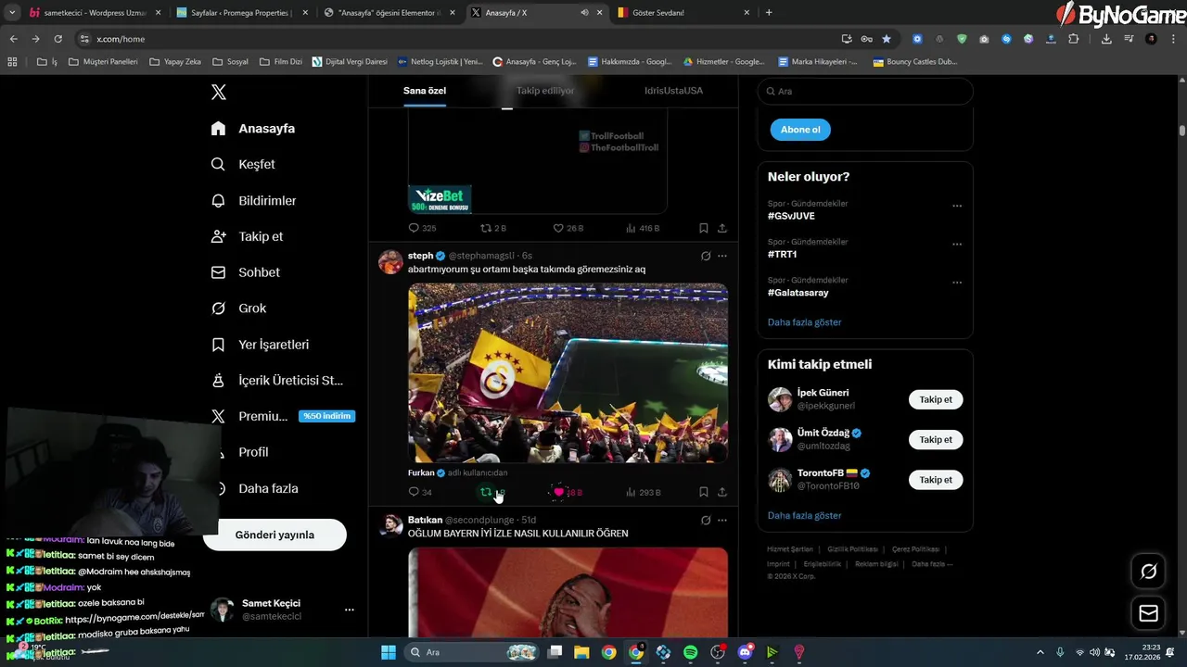Bookmark this page with the star icon
1187x667 pixels.
click(887, 39)
